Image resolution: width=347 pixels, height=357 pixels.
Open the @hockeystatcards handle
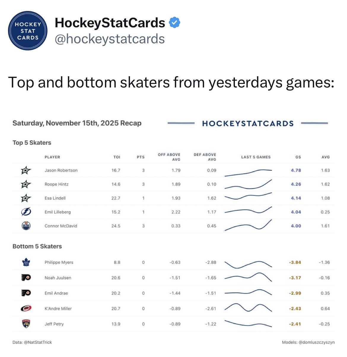point(110,39)
